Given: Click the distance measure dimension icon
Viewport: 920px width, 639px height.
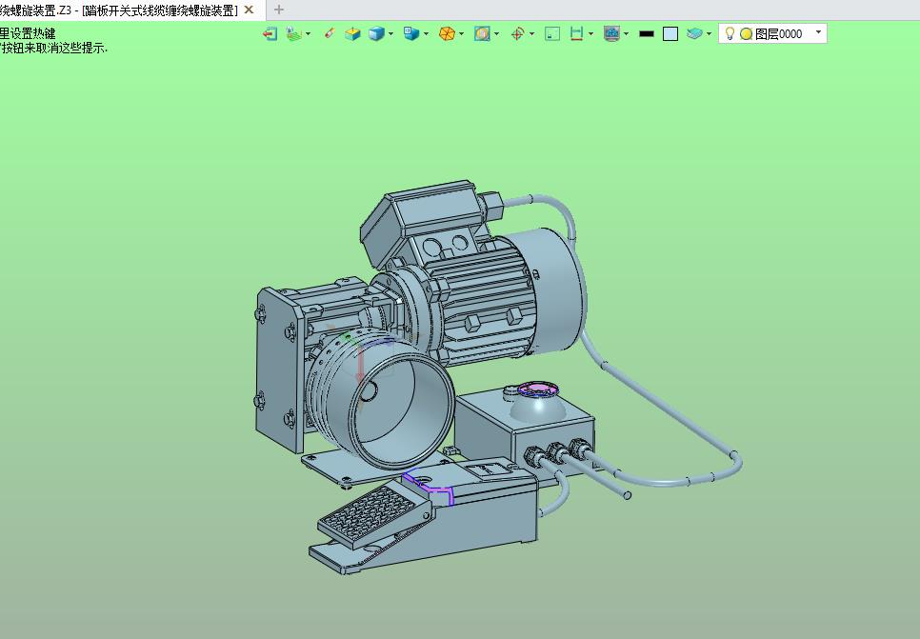Looking at the screenshot, I should pos(577,34).
